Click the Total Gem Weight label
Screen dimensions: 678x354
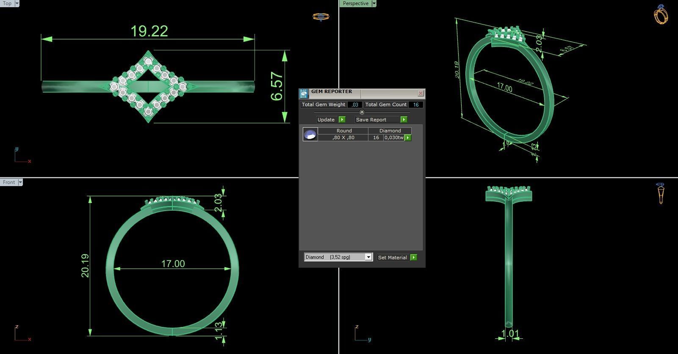point(324,104)
